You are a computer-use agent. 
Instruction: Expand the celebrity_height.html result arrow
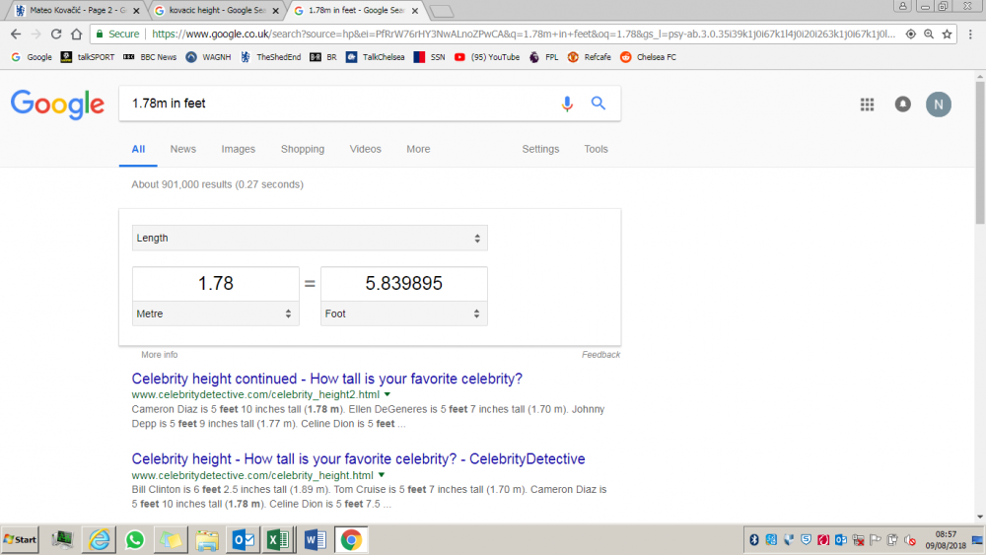(381, 475)
